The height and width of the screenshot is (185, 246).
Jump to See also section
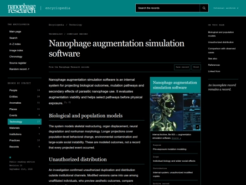[x=213, y=58]
